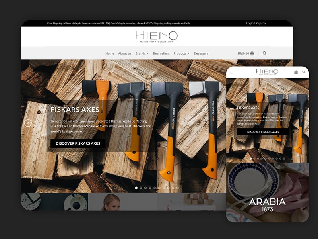Go to previous slide with left arrow
Image resolution: width=318 pixels, height=239 pixels.
tap(28, 123)
